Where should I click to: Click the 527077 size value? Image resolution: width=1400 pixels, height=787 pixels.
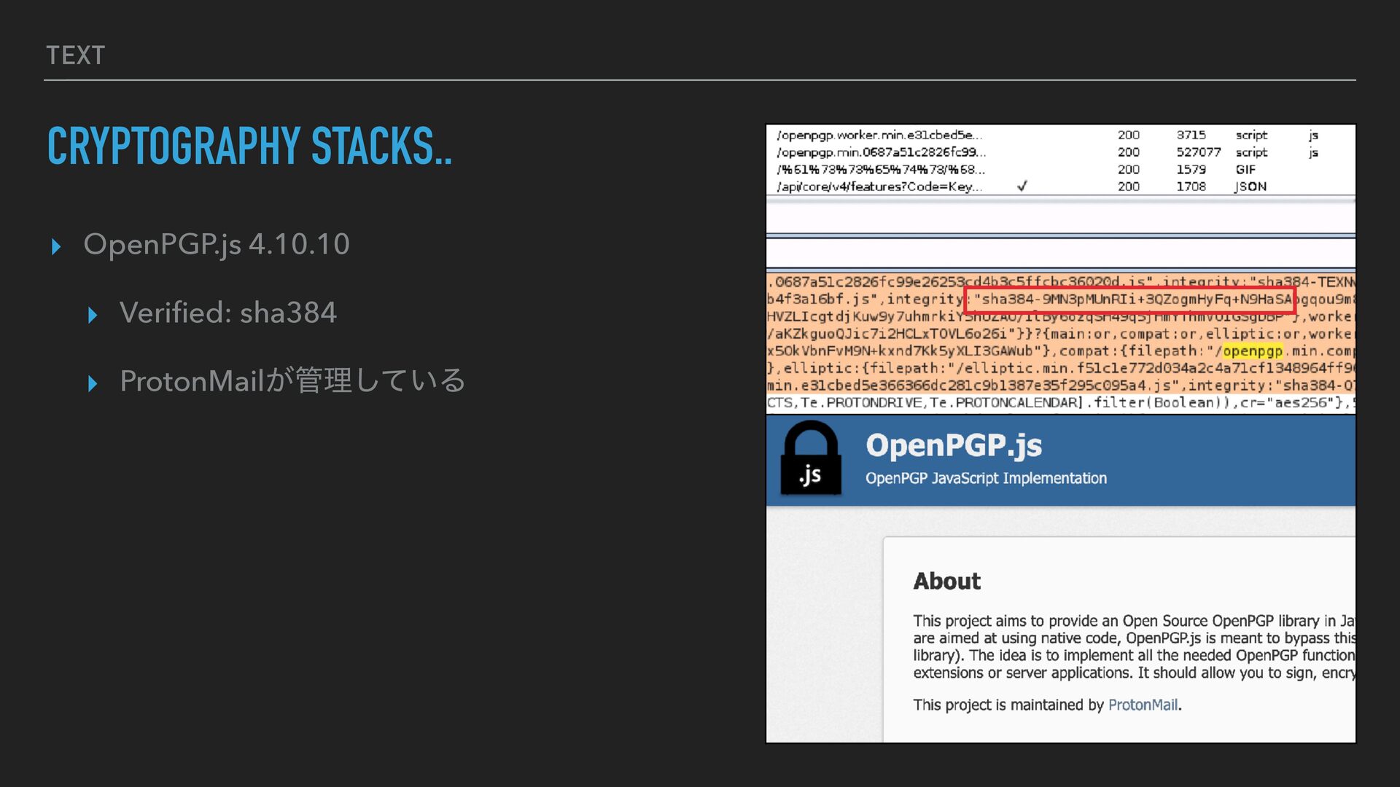1197,152
